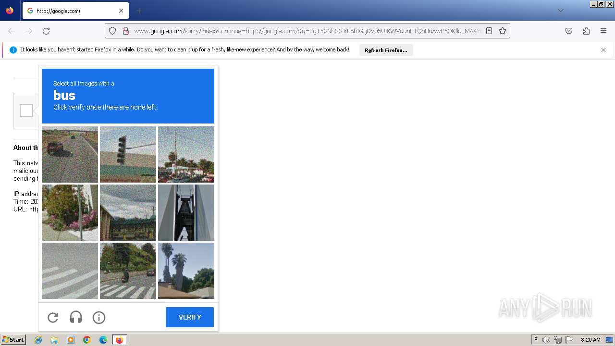Go back to previous page
615x346 pixels.
coord(12,31)
